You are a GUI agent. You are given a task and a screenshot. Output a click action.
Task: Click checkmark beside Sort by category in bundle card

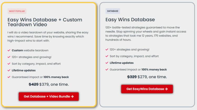(9, 64)
